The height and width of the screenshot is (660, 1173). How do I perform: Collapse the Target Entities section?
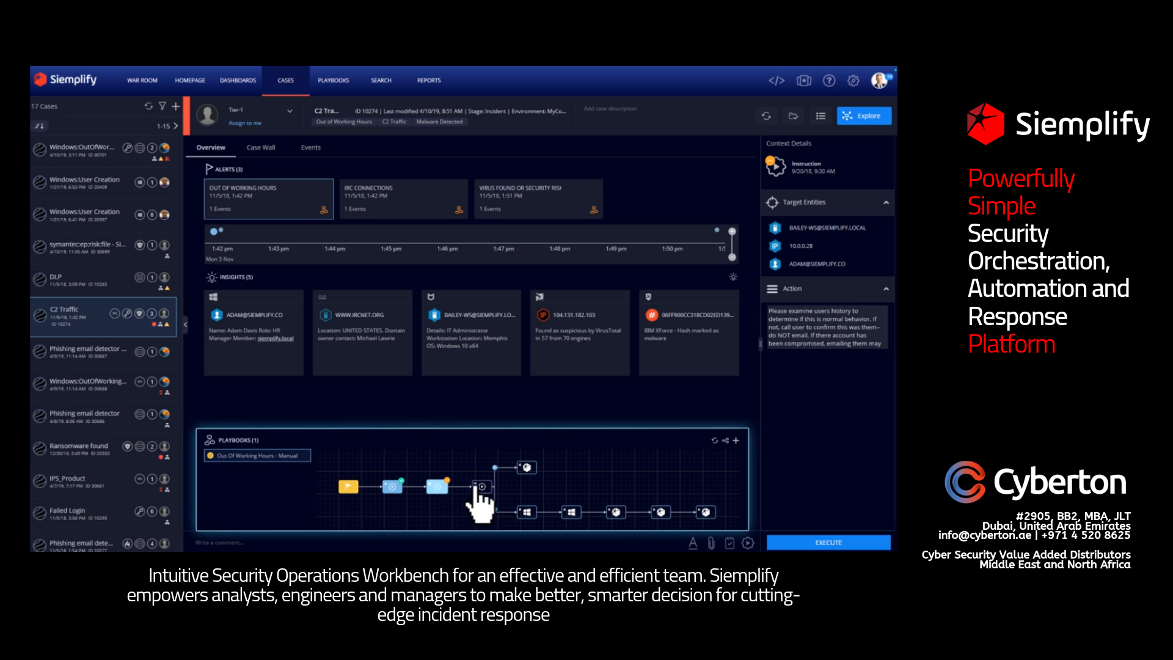coord(886,203)
